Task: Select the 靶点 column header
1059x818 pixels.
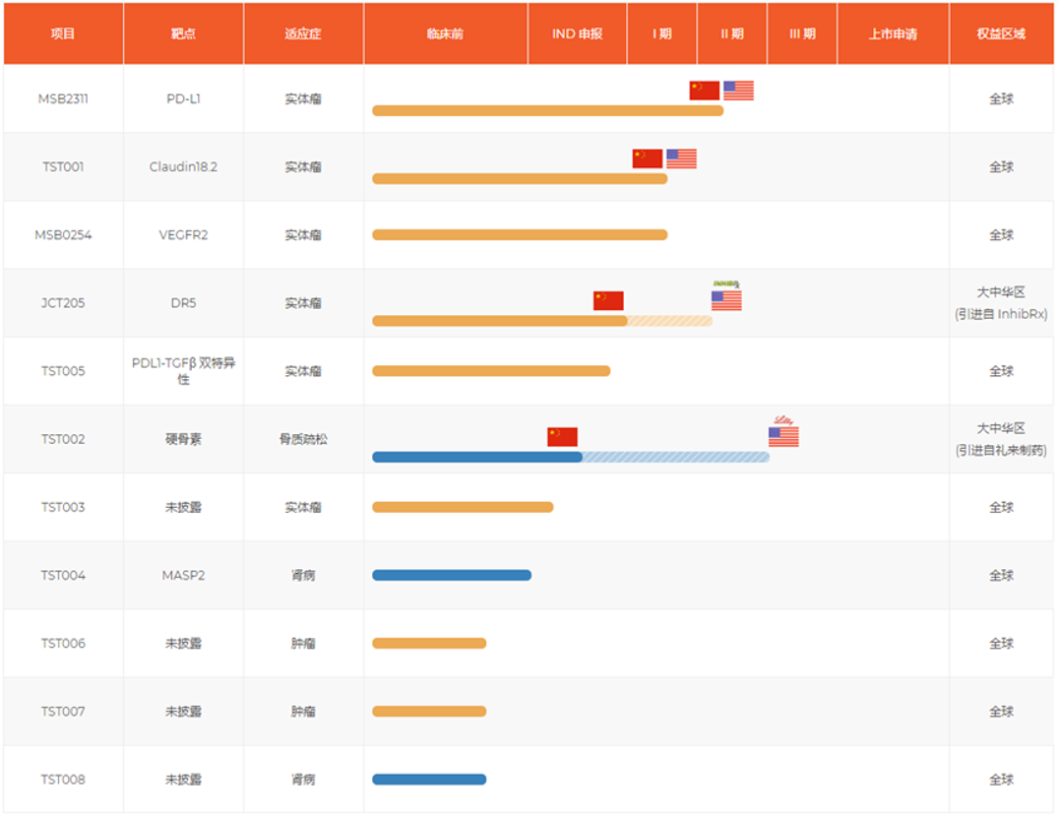Action: [183, 33]
